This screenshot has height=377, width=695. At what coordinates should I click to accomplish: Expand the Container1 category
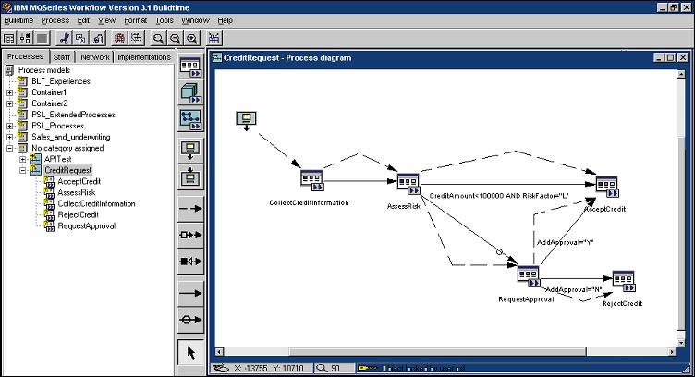click(10, 92)
